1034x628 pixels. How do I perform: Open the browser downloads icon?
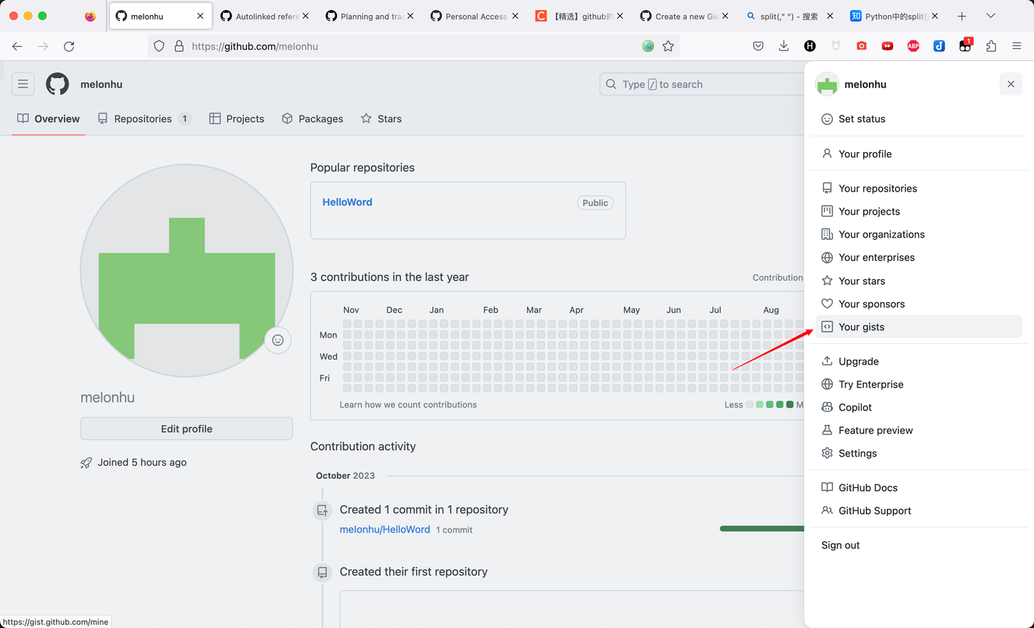pyautogui.click(x=784, y=46)
